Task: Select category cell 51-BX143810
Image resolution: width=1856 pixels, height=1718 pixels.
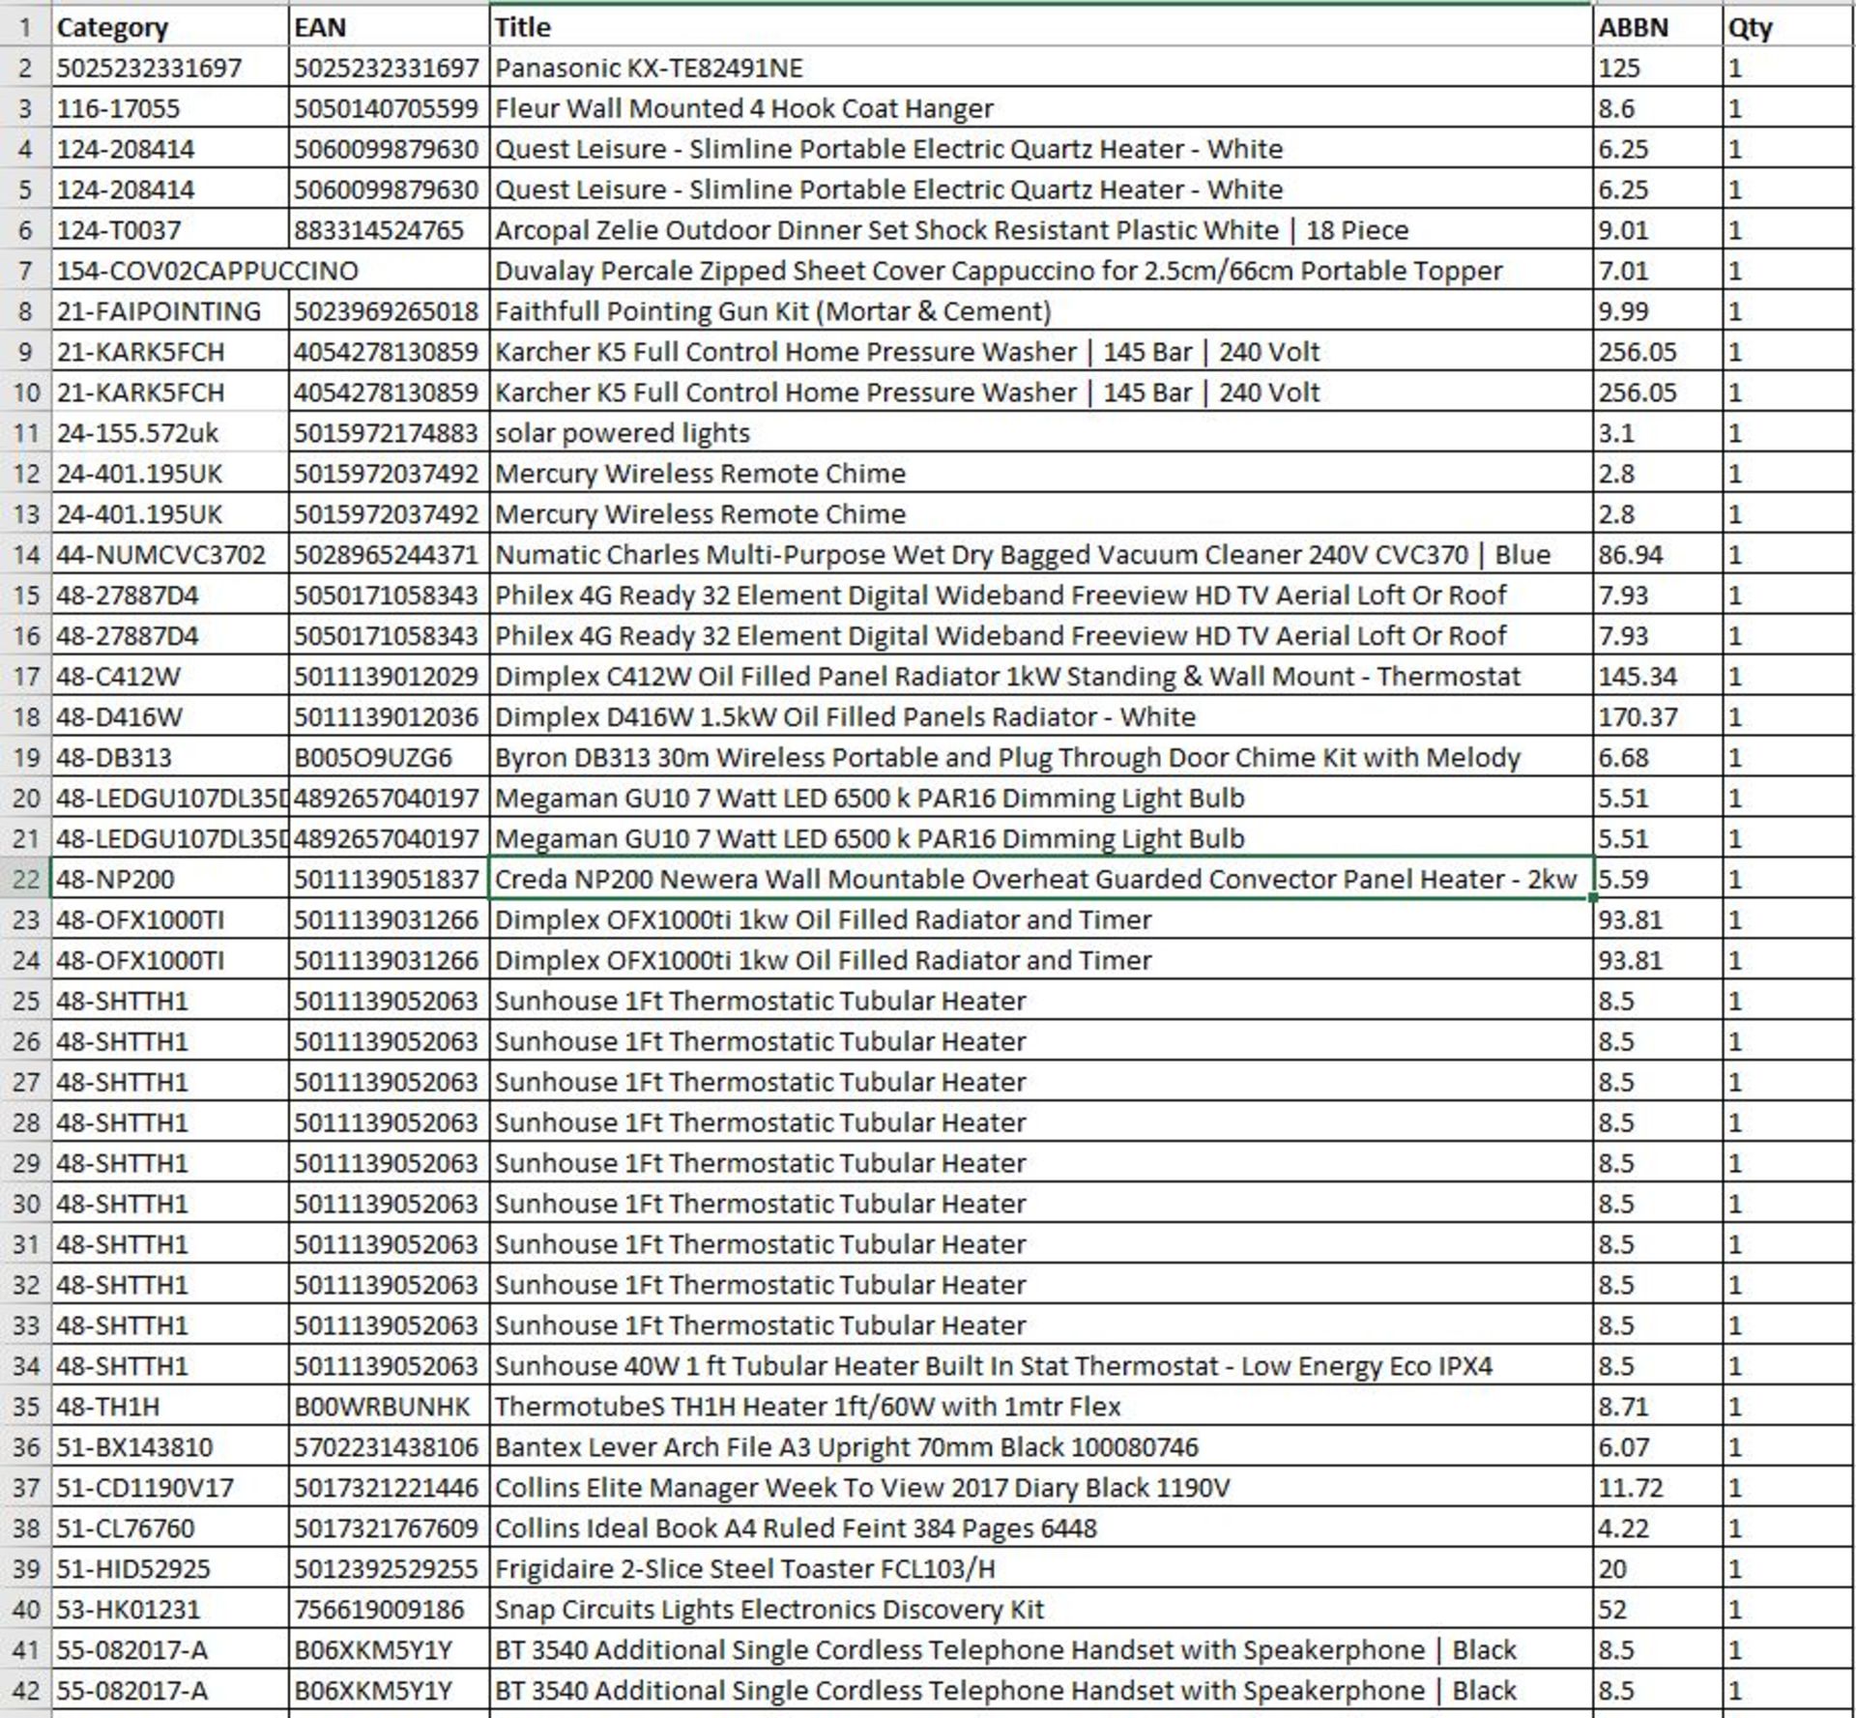Action: (170, 1447)
